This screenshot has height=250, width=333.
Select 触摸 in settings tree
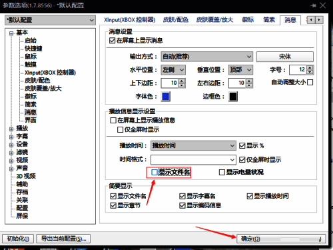(x=31, y=65)
